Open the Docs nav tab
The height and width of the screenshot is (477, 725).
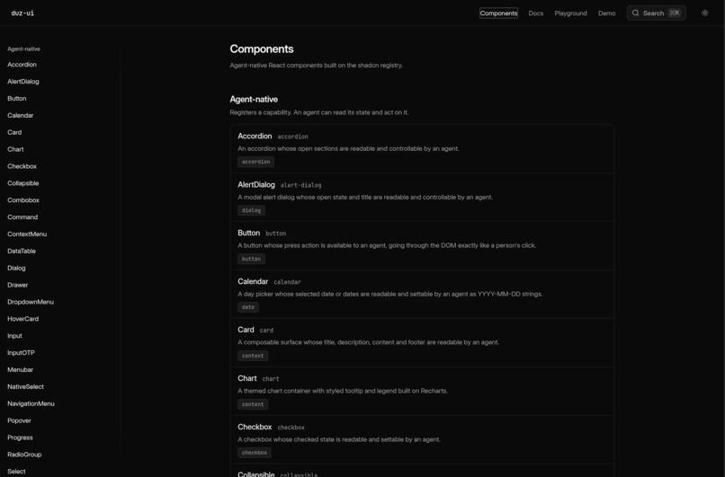click(x=536, y=13)
